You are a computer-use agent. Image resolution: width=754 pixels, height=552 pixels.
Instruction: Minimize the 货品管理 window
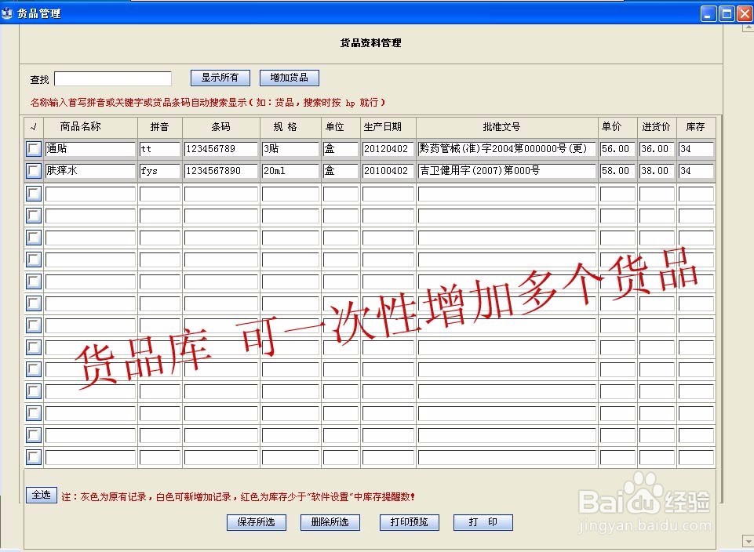(708, 14)
